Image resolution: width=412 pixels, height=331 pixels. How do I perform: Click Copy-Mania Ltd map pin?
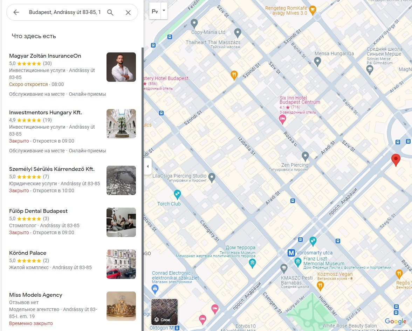tap(194, 23)
